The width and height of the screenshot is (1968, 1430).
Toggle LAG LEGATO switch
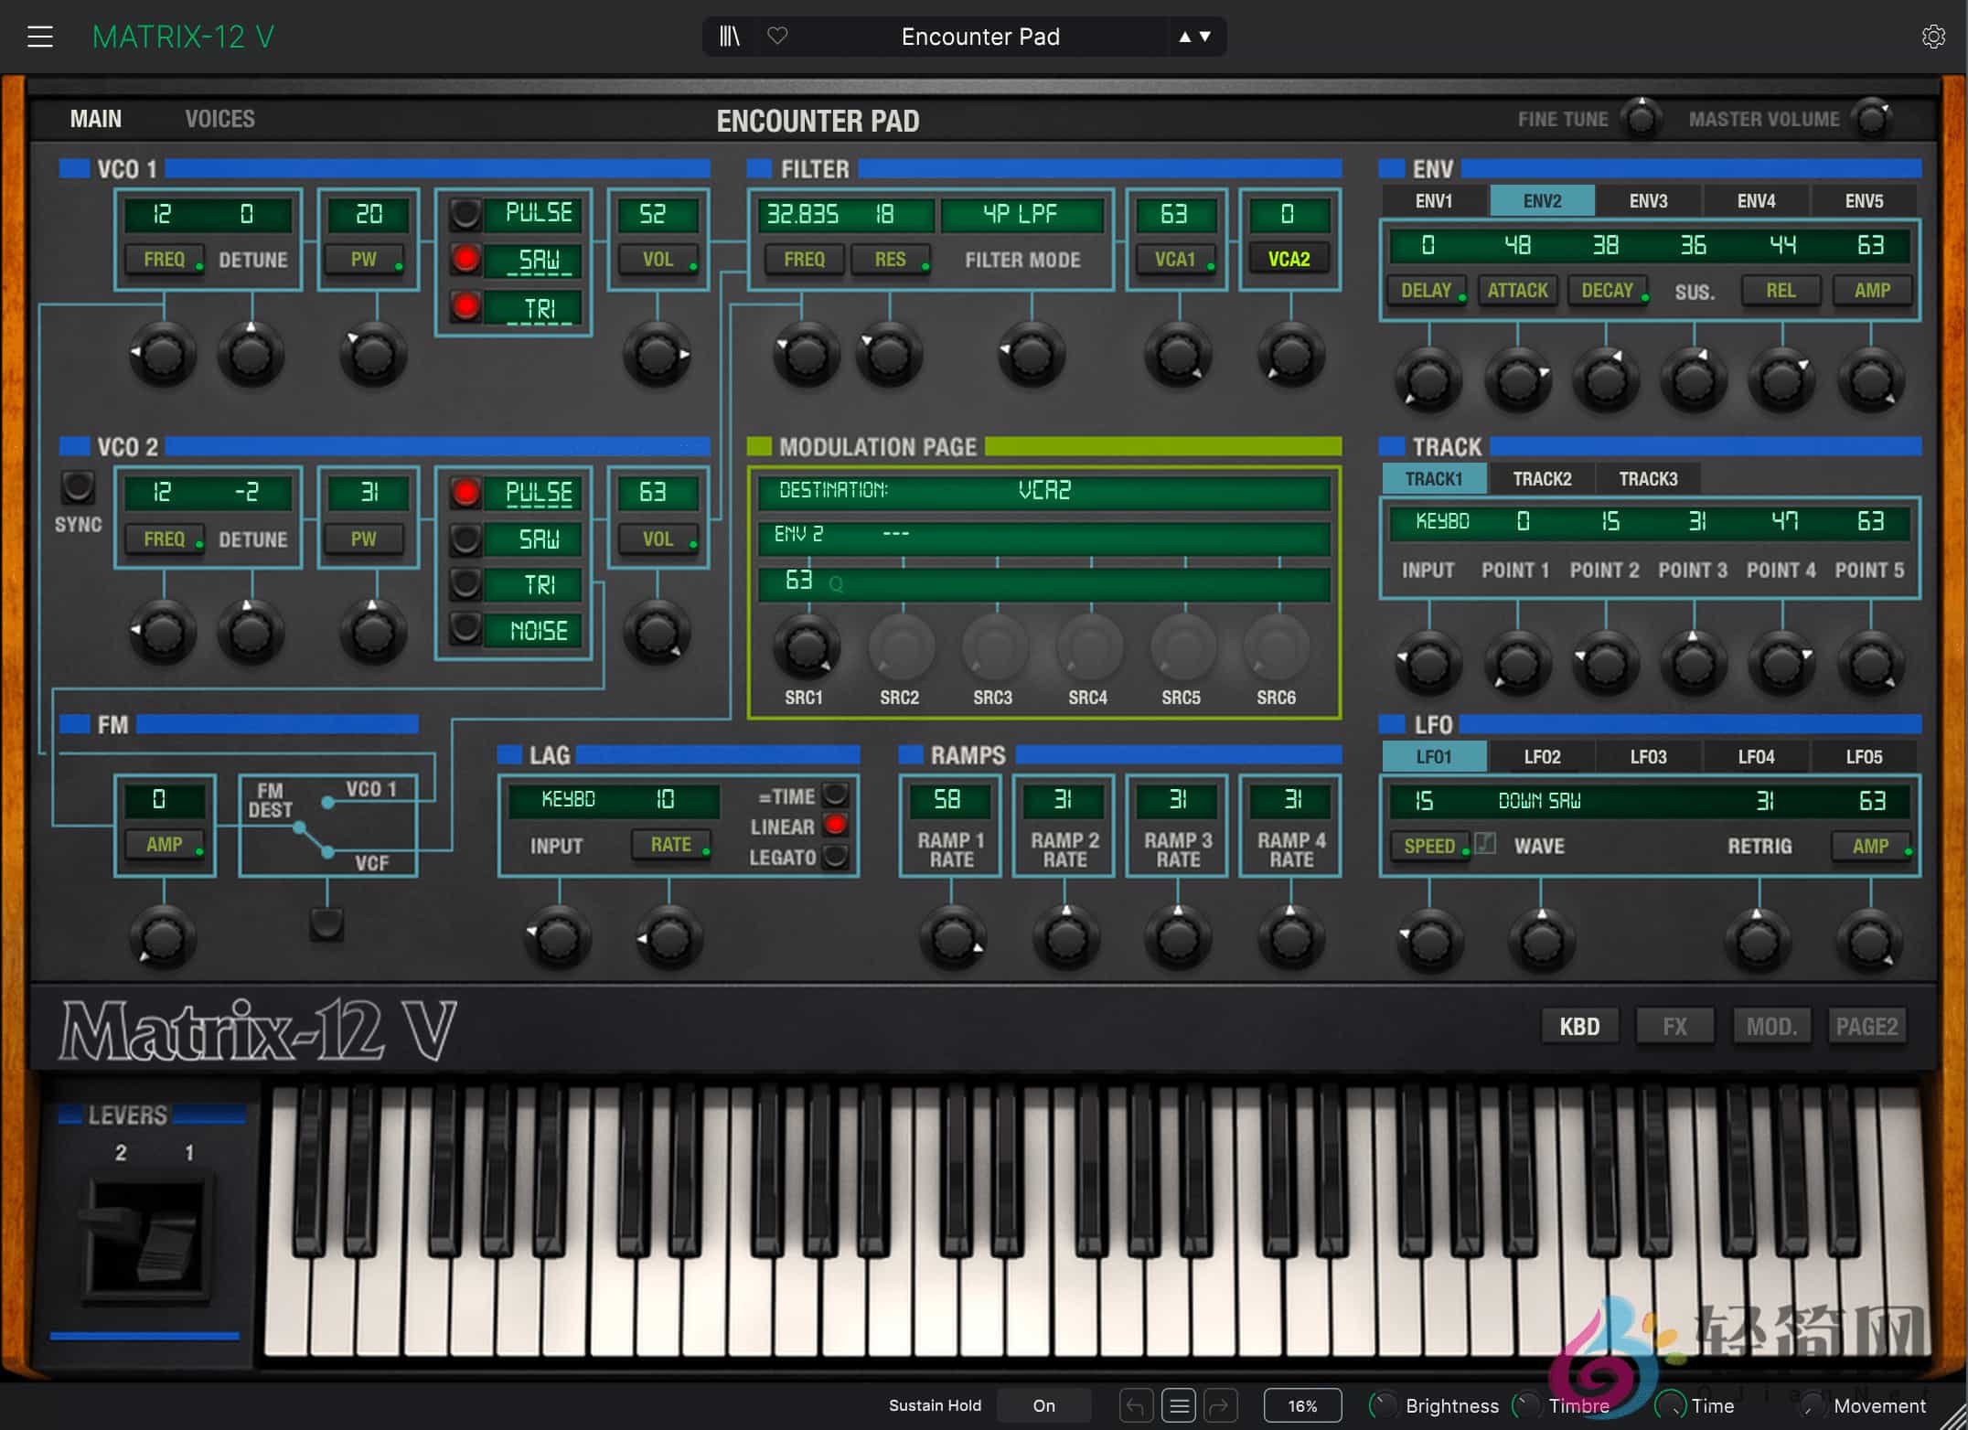coord(835,857)
